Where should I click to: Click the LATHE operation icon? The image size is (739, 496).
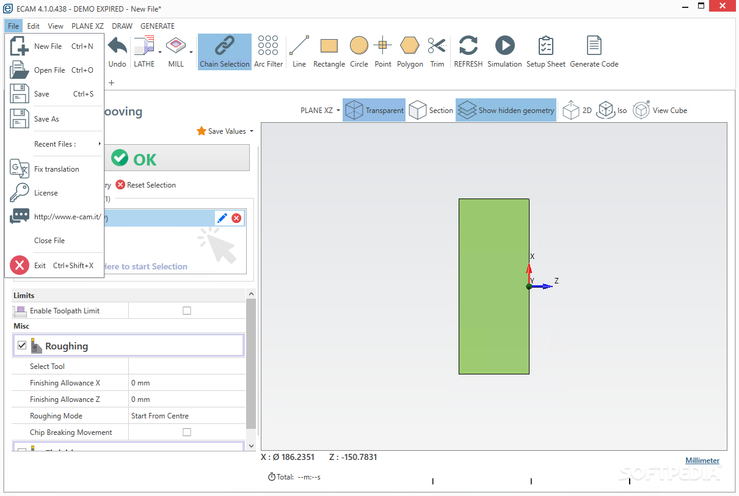pos(144,52)
